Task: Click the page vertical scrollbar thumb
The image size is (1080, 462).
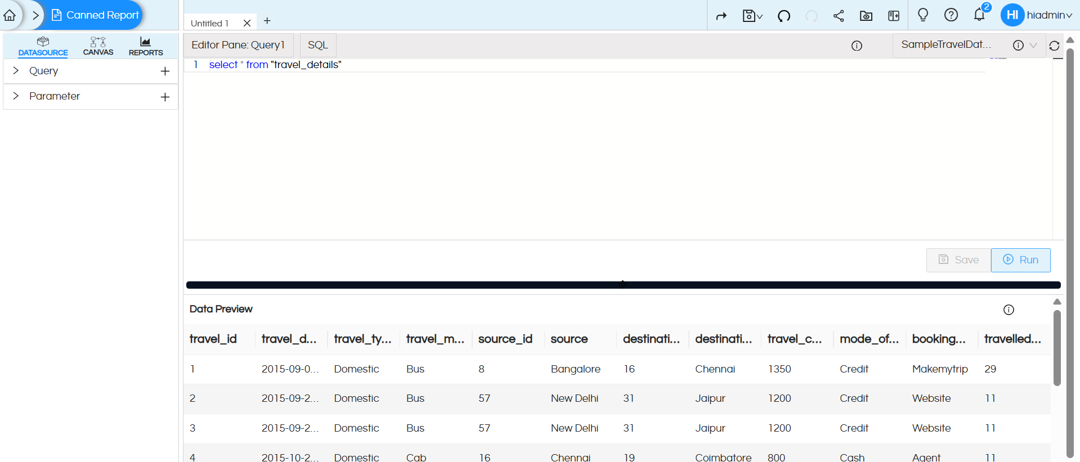Action: pos(1070,253)
